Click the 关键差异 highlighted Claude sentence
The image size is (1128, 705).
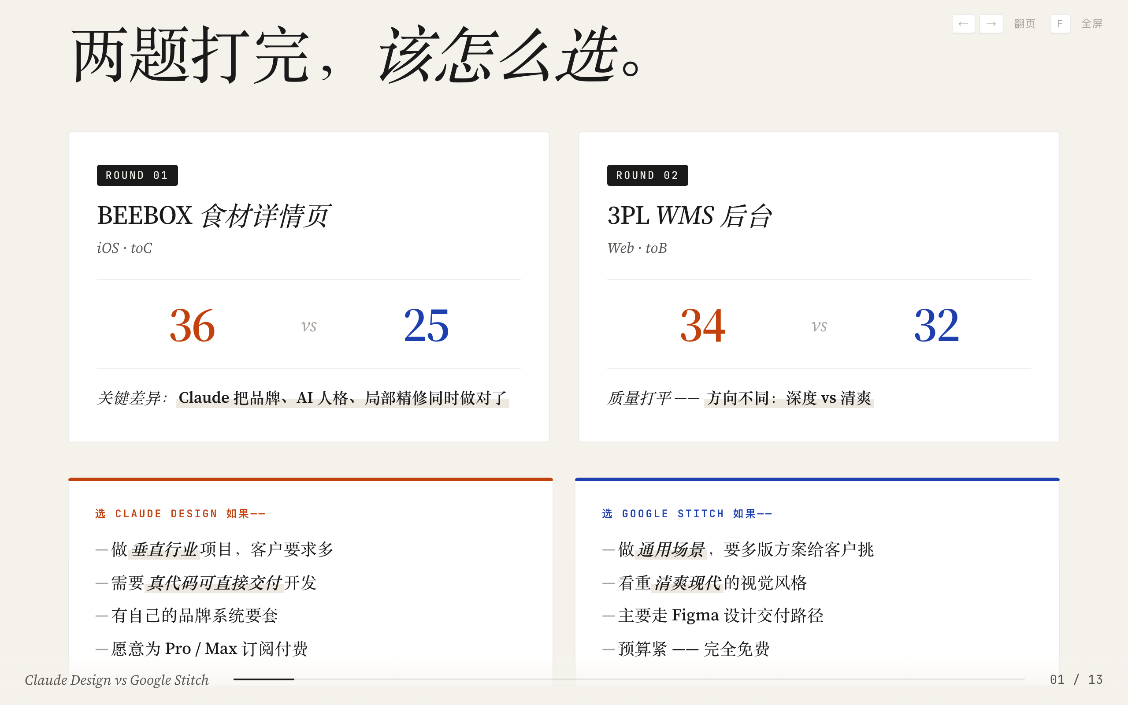343,398
